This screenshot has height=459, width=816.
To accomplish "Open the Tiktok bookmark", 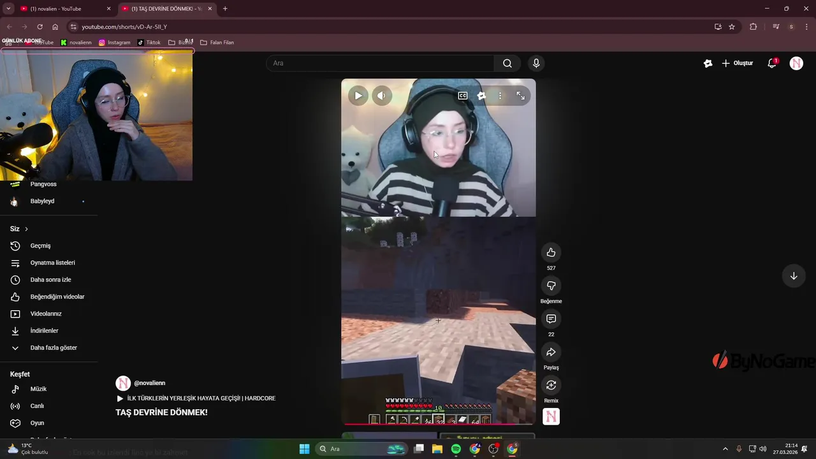I will pos(149,43).
